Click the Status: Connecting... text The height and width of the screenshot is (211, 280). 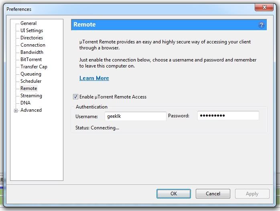tap(97, 128)
